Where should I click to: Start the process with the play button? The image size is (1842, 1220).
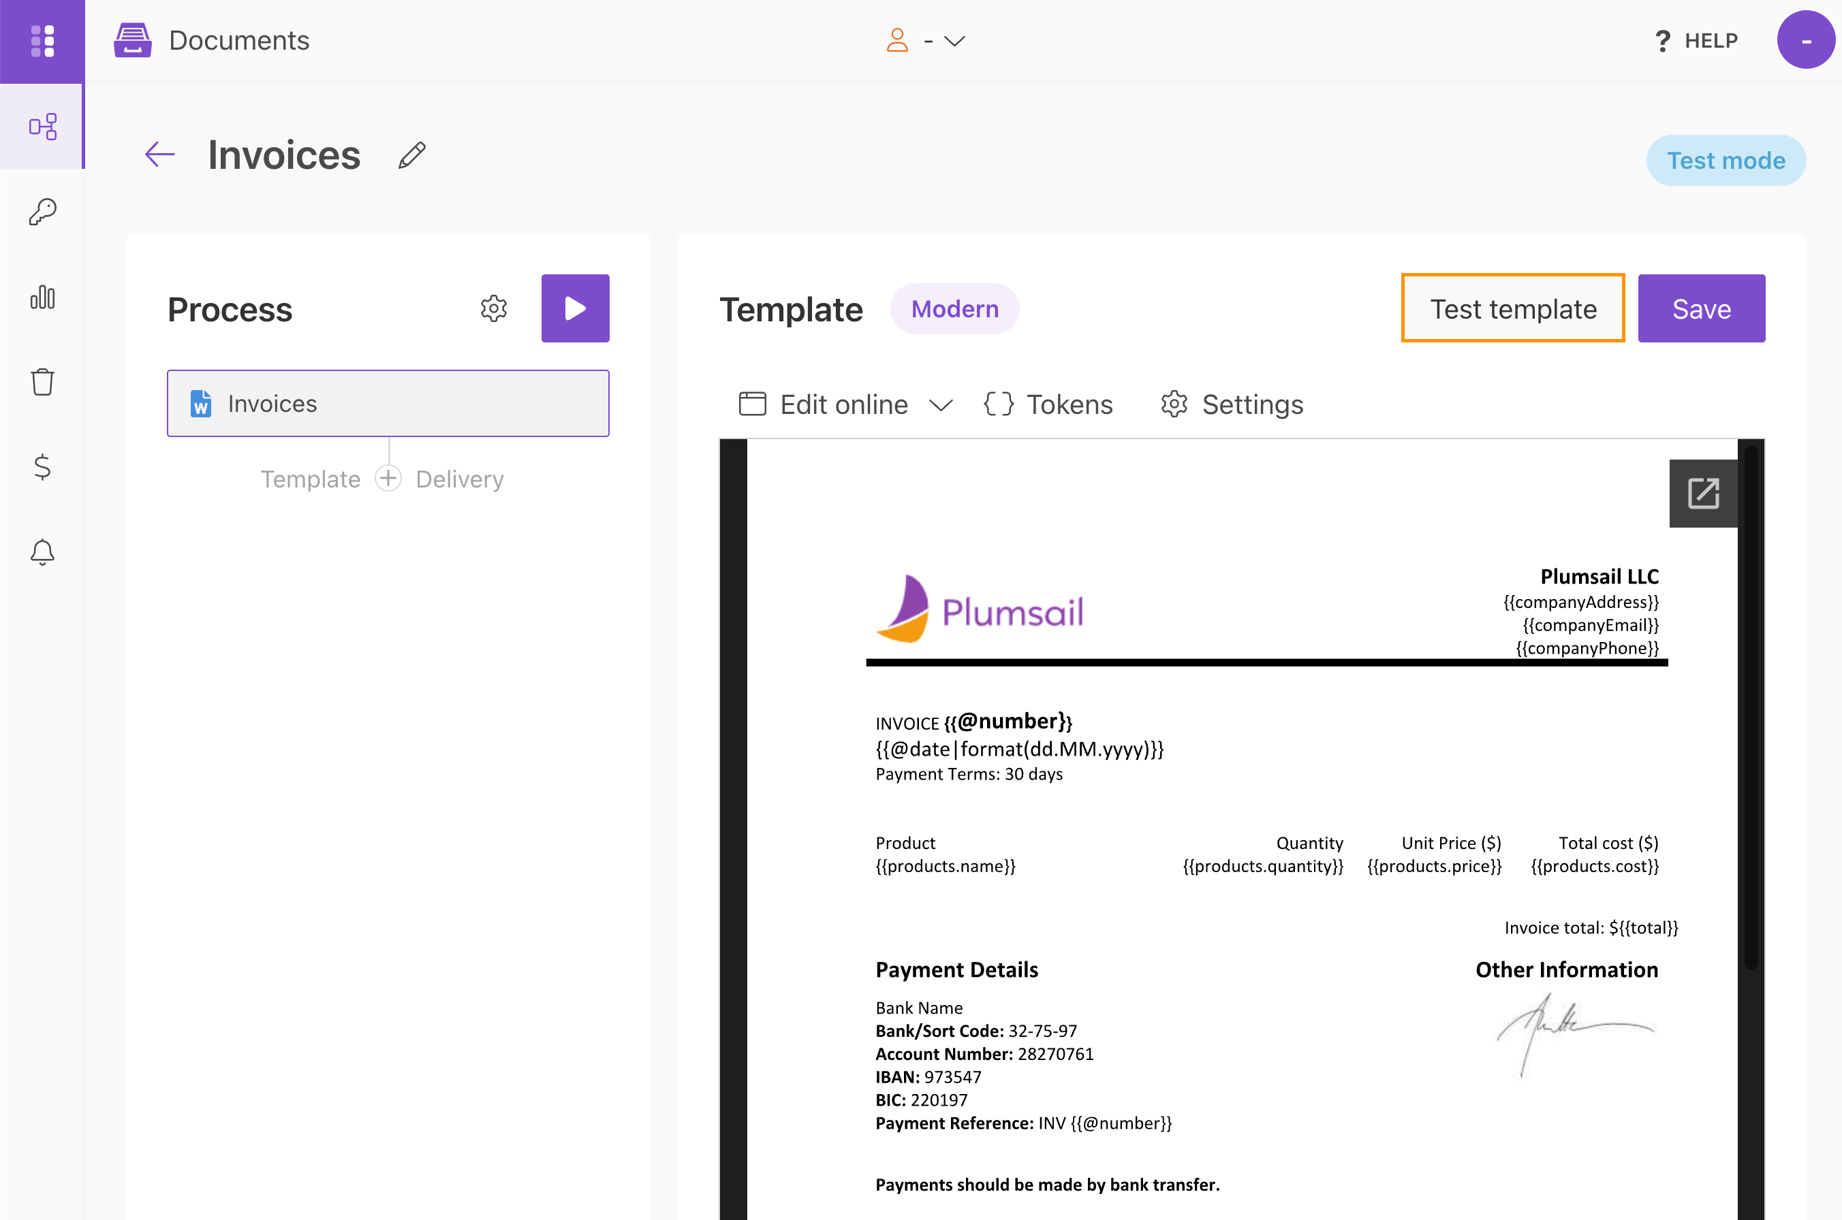(576, 308)
